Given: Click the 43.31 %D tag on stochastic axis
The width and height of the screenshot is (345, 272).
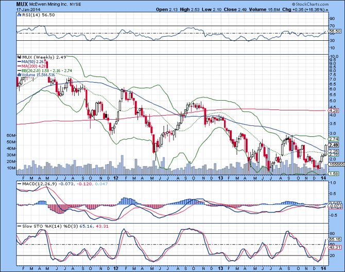Looking at the screenshot, I should [334, 248].
